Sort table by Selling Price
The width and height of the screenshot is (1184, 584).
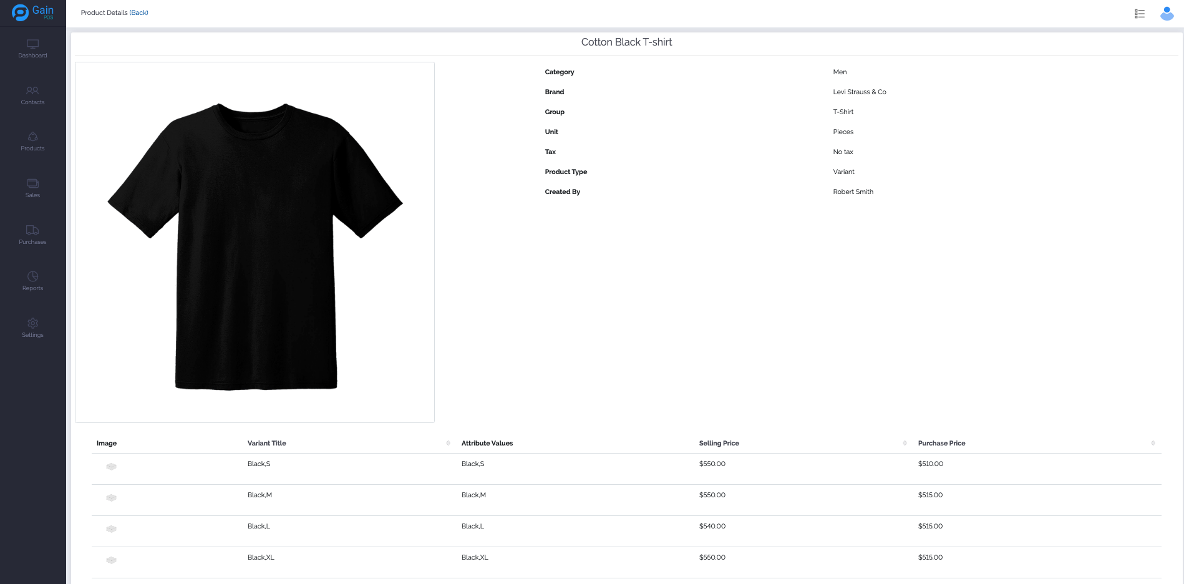(905, 443)
